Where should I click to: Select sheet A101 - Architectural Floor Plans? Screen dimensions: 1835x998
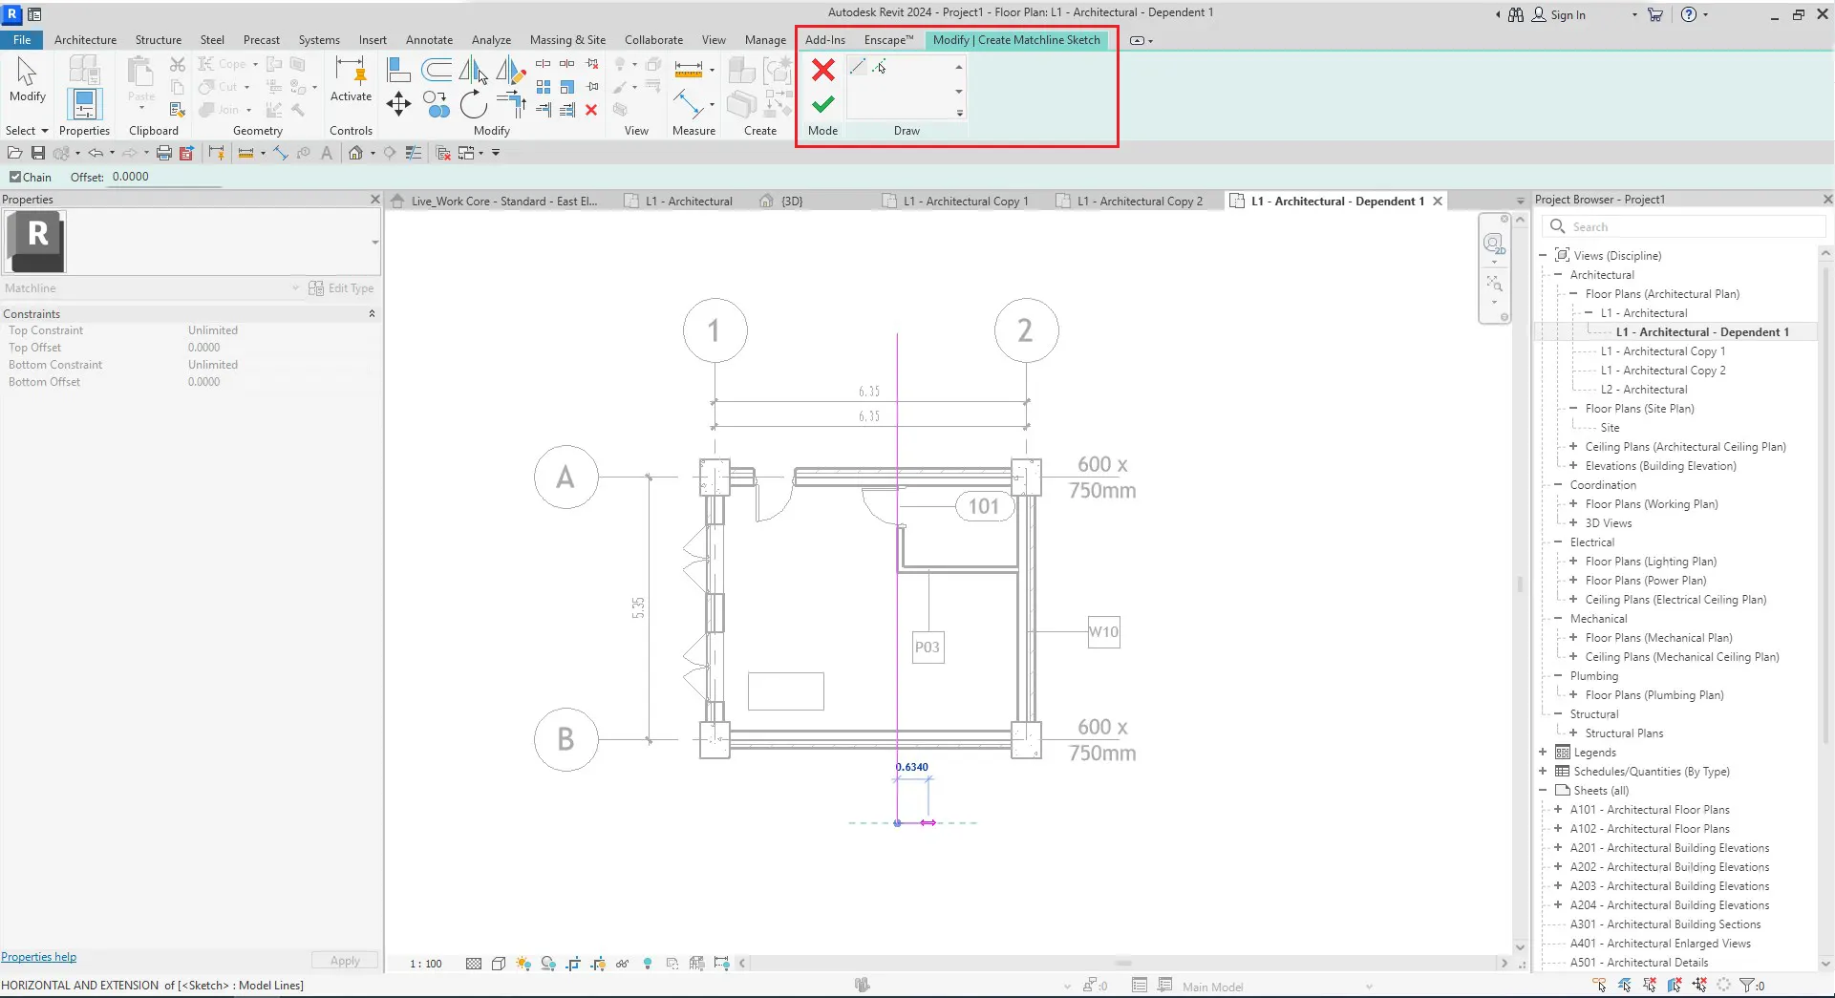click(1650, 810)
